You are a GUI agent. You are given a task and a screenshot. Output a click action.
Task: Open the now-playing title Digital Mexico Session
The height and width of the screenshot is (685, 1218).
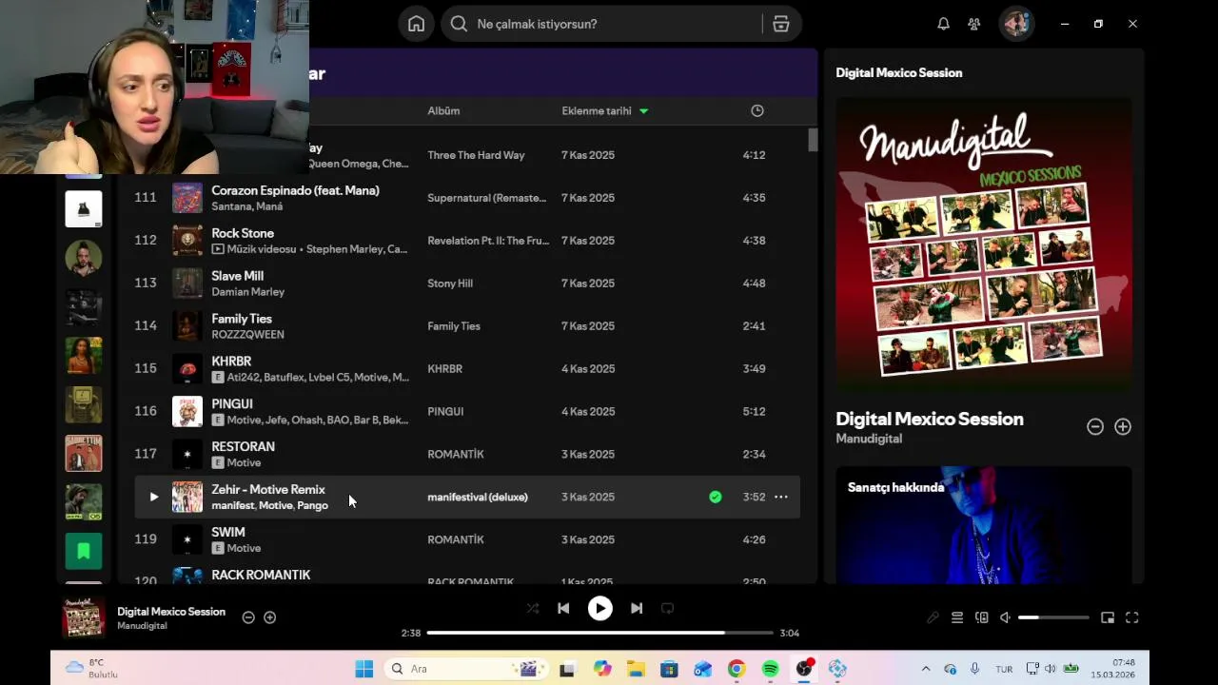pyautogui.click(x=171, y=612)
